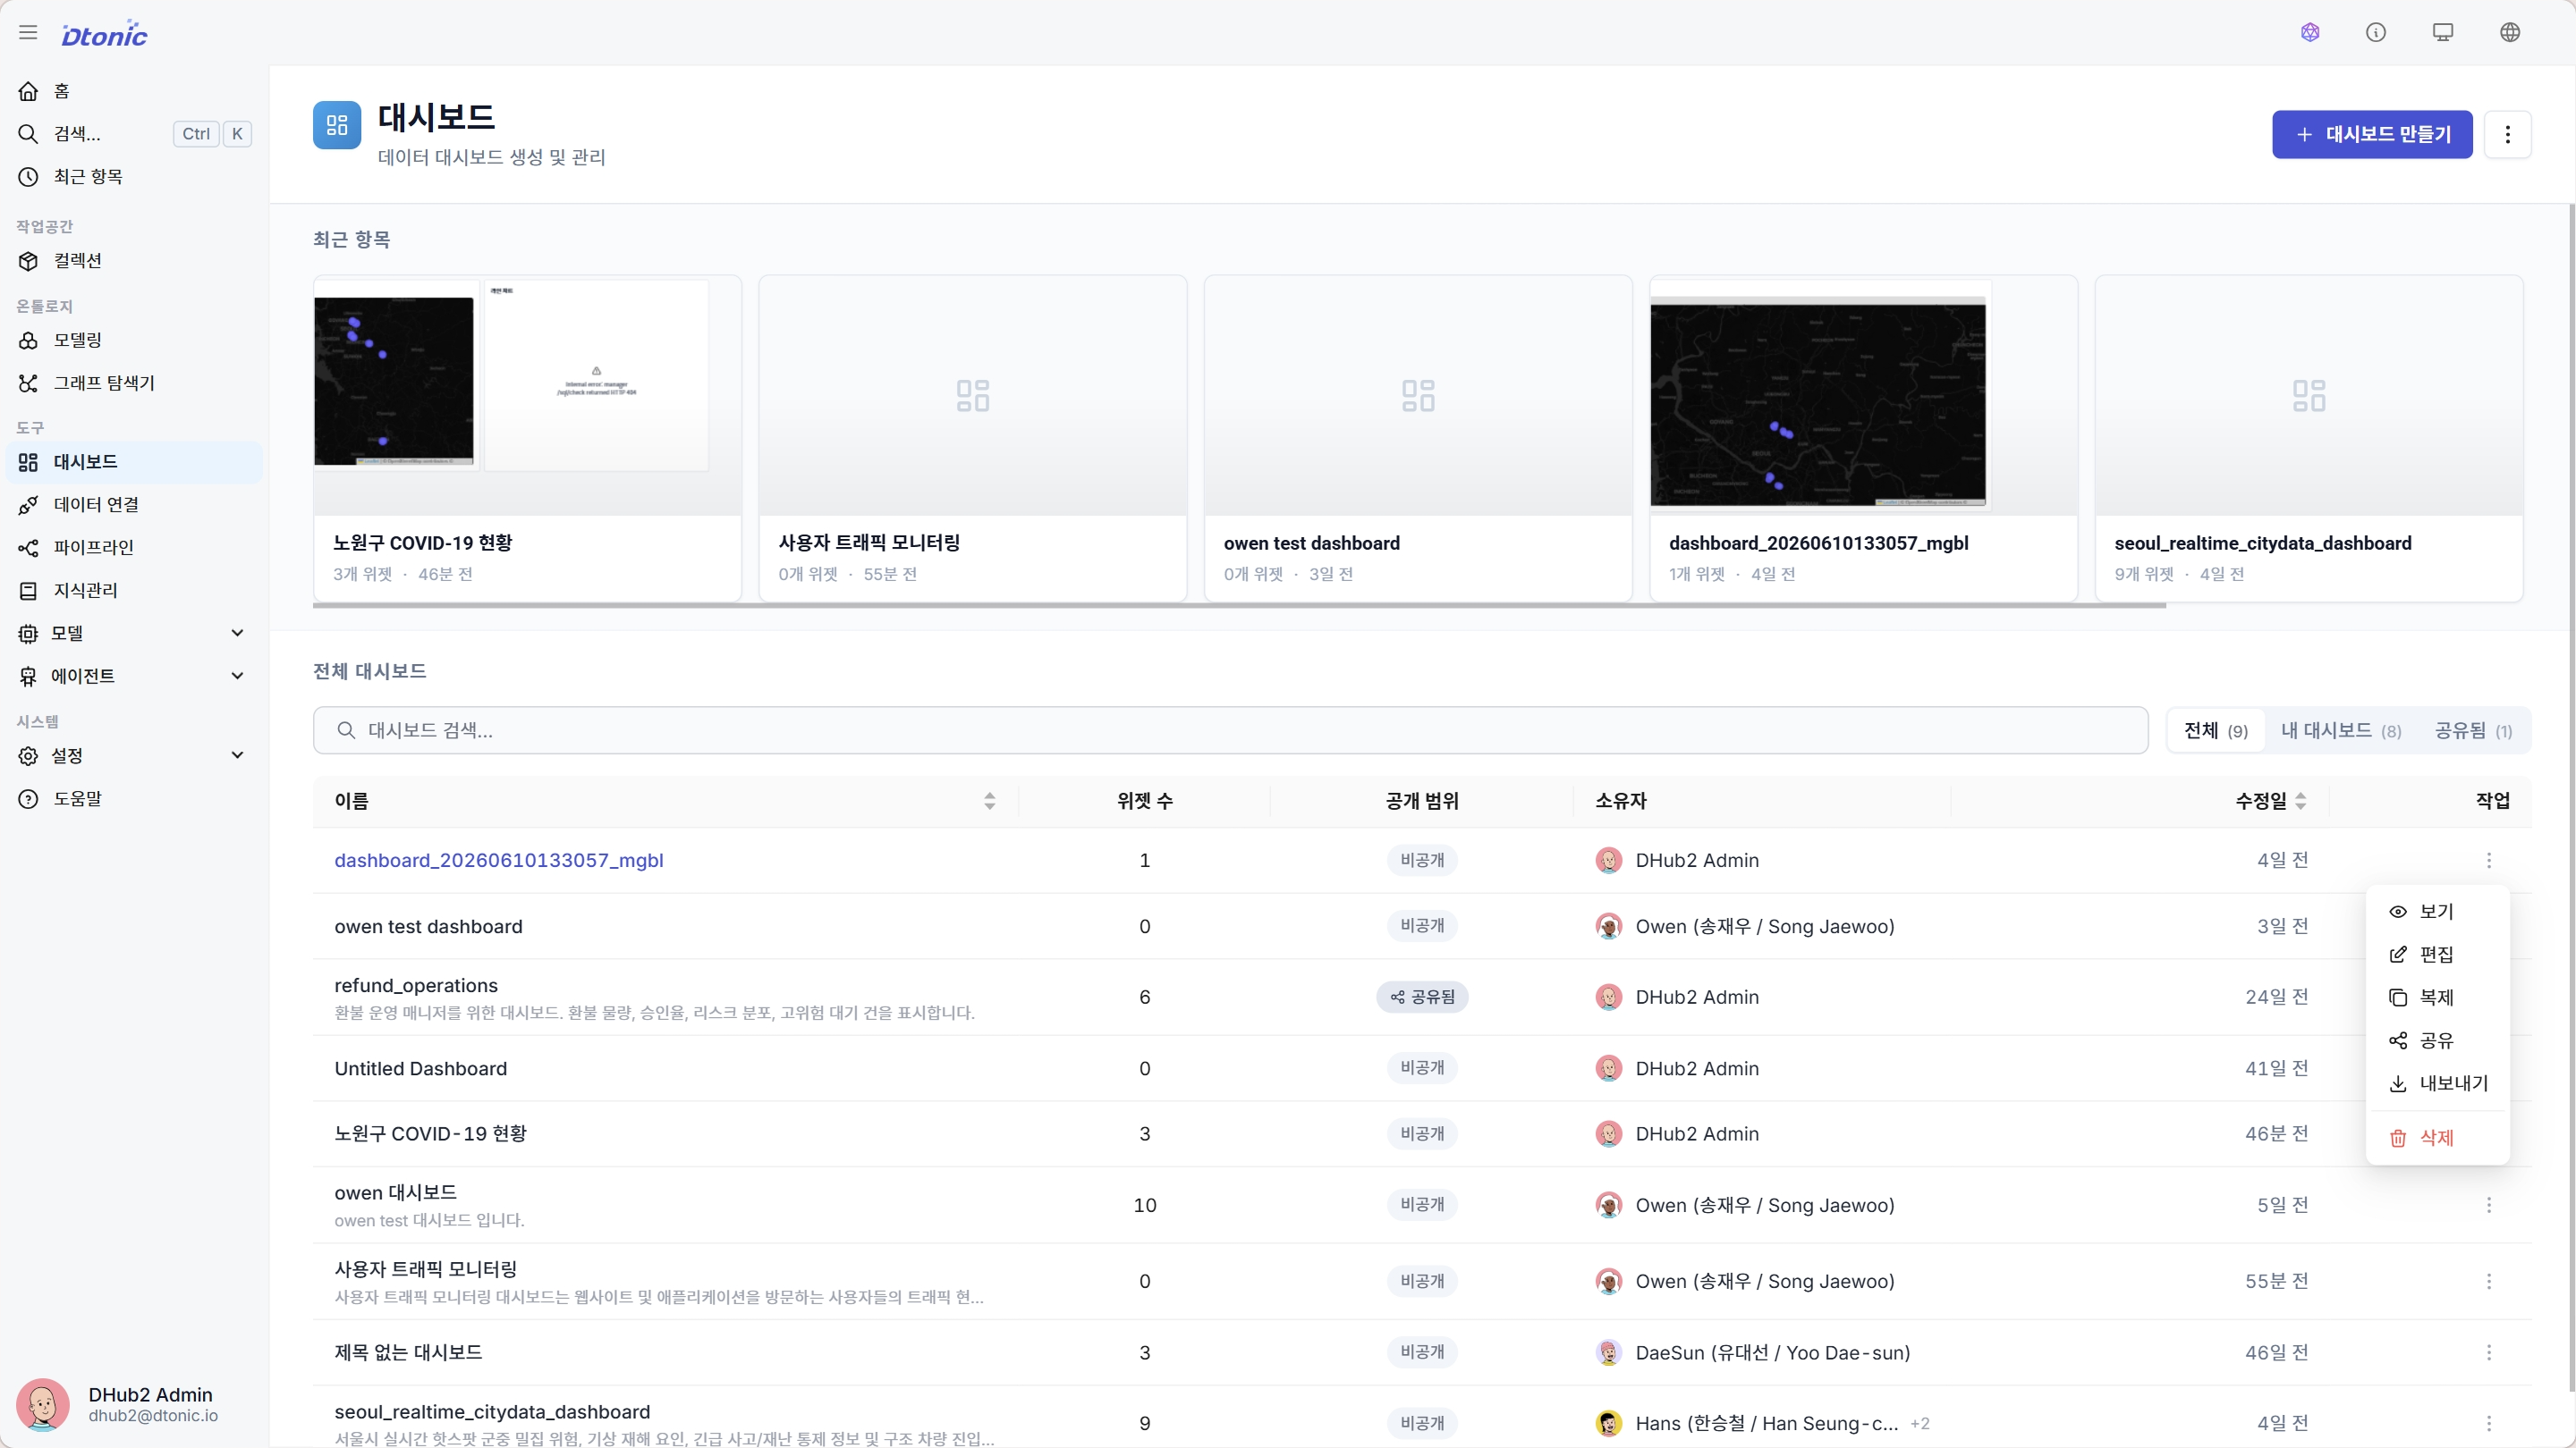Click the Dtonic logo
The width and height of the screenshot is (2576, 1448).
104,34
